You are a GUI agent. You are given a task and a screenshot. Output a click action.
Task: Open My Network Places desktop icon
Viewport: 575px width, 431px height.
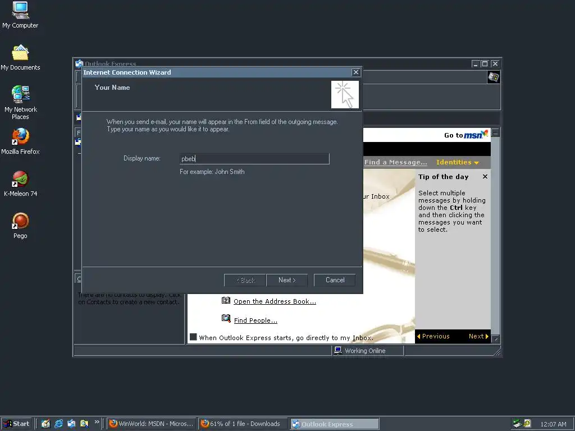pos(21,103)
